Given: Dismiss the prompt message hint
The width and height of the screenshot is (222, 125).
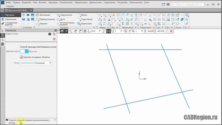Looking at the screenshot, I should [x=55, y=120].
